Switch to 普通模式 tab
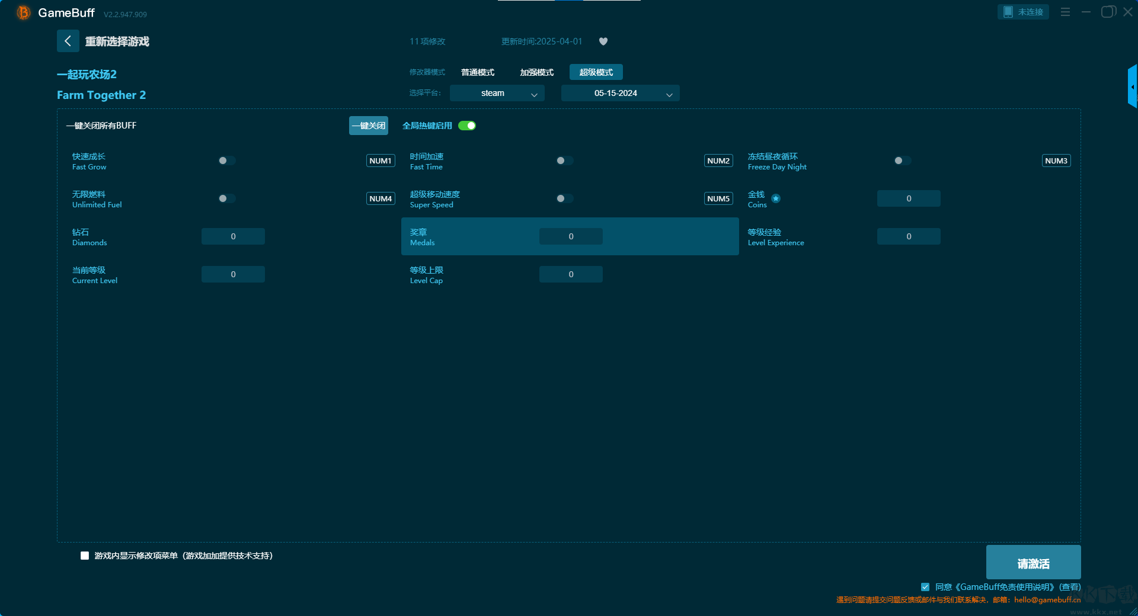Viewport: 1138px width, 616px height. (478, 72)
